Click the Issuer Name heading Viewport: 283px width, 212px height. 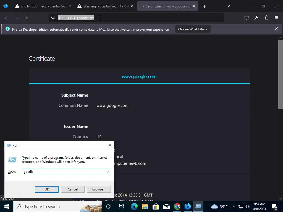pyautogui.click(x=76, y=126)
